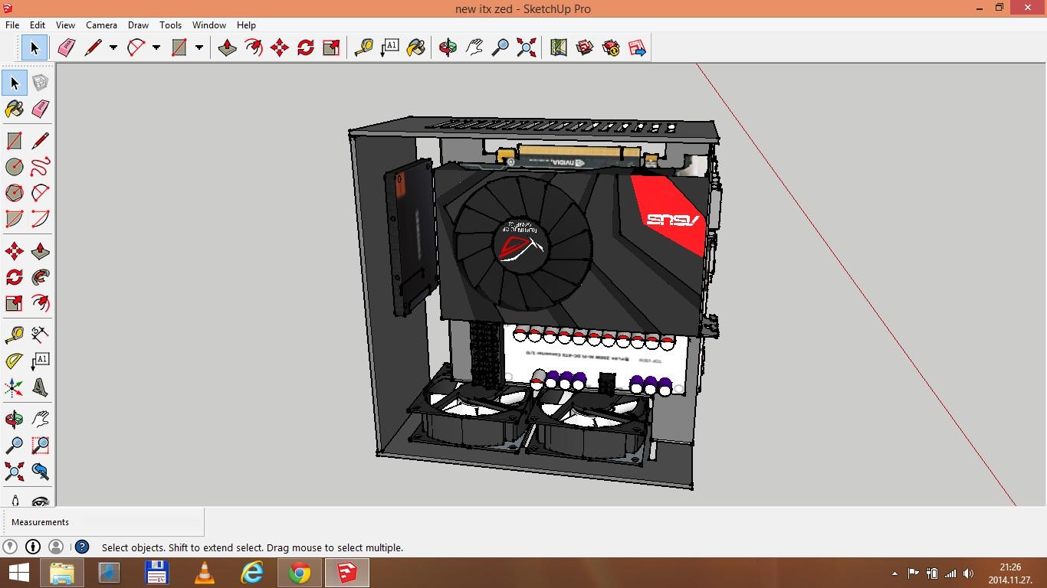
Task: Open the Window menu
Action: 208,25
